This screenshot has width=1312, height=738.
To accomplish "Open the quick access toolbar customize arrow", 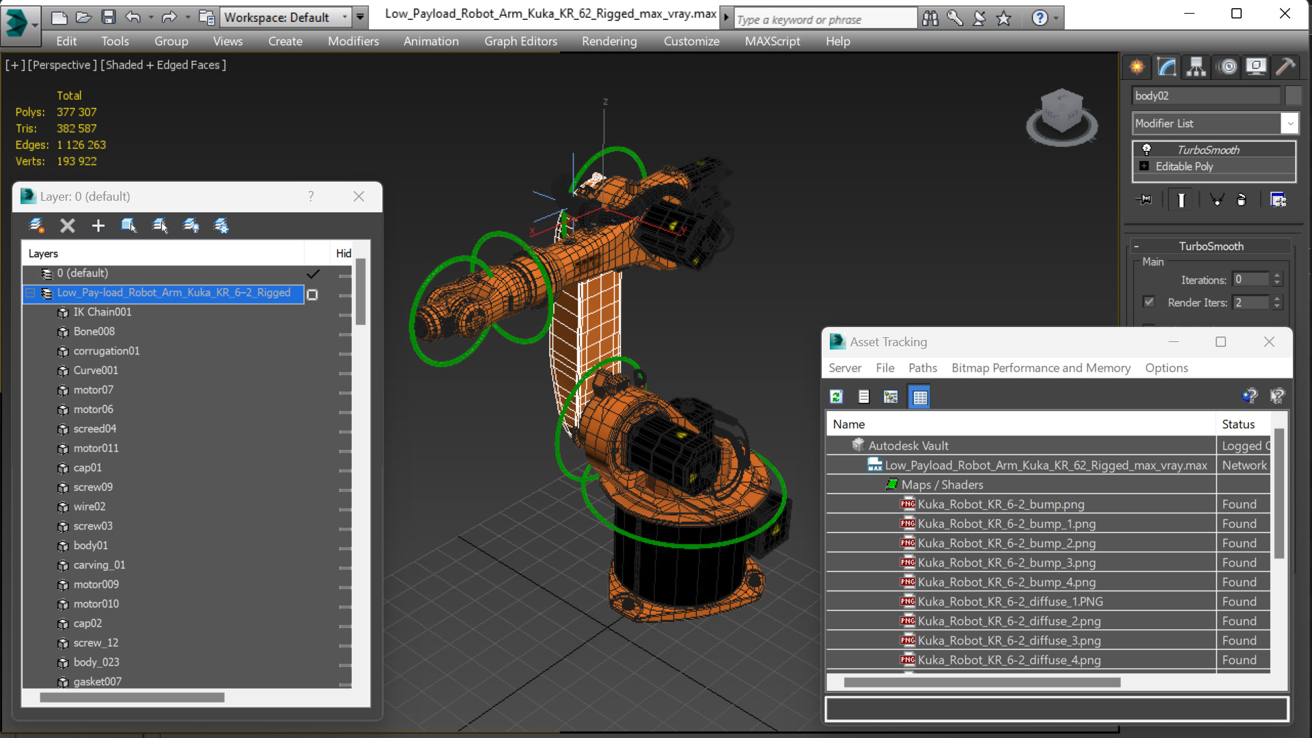I will (x=360, y=17).
